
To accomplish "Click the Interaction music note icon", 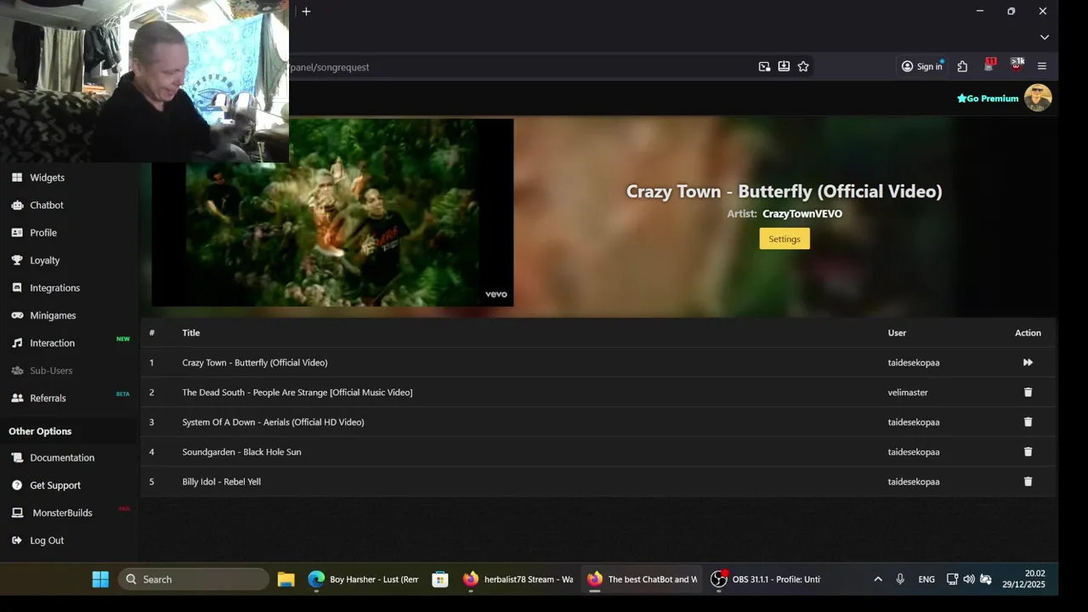I will pyautogui.click(x=17, y=343).
